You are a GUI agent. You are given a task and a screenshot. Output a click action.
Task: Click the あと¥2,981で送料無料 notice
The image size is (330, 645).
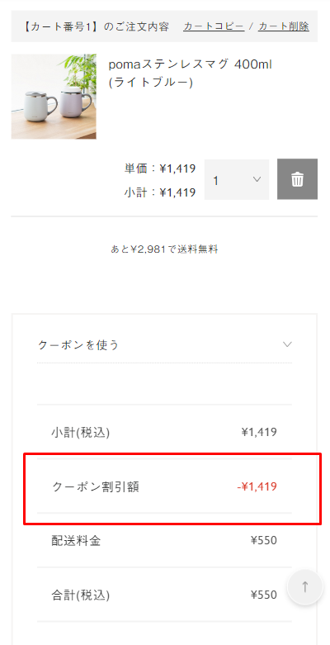(x=164, y=249)
